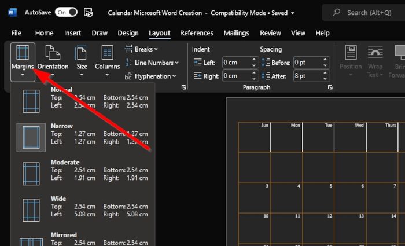The image size is (405, 246).
Task: Decrease Indent Right with down arrow
Action: click(254, 79)
